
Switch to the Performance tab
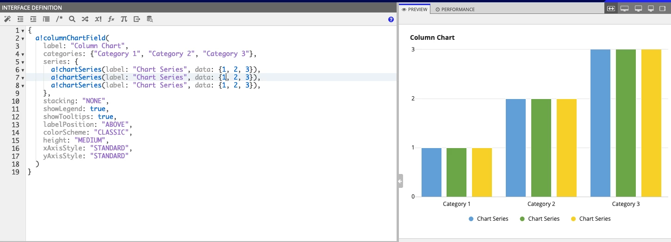pyautogui.click(x=455, y=9)
